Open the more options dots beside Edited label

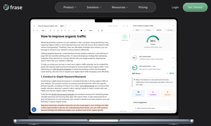pyautogui.click(x=120, y=26)
